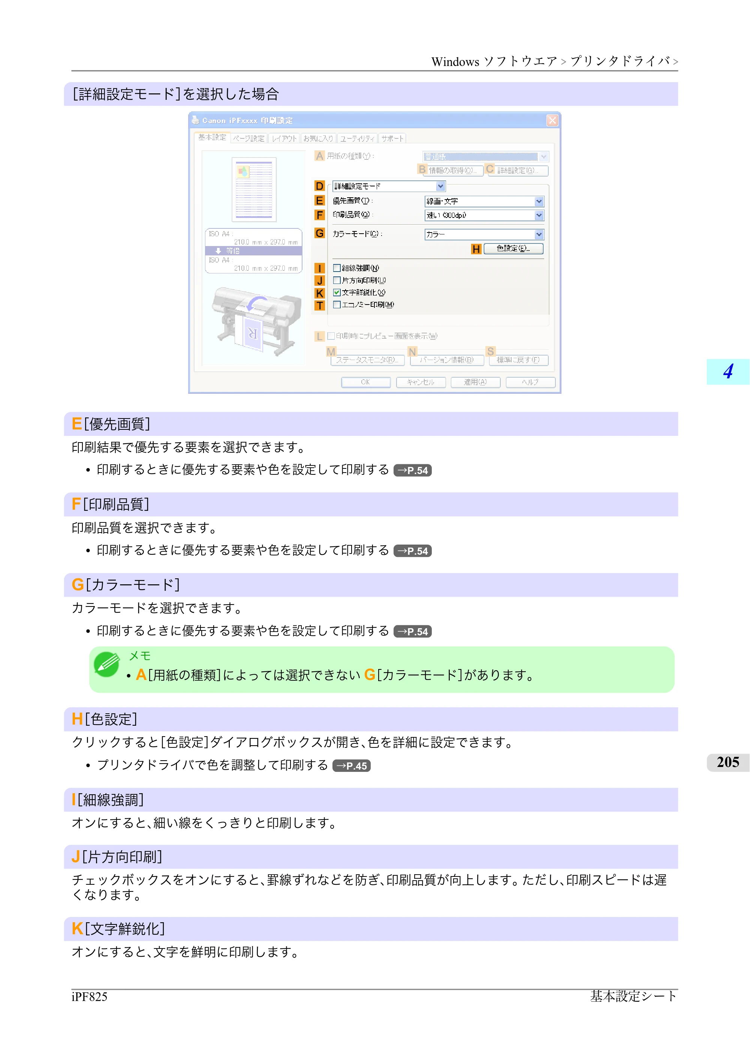Open バージョン情報 button
This screenshot has width=750, height=1061.
pyautogui.click(x=446, y=360)
